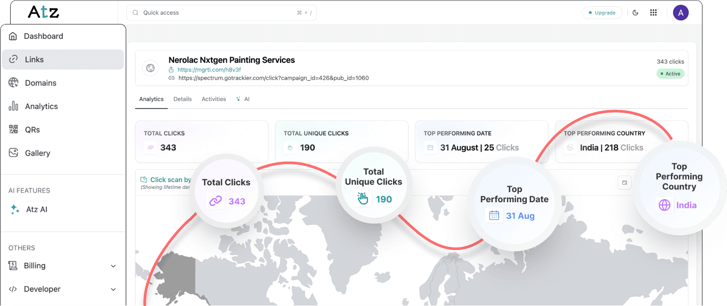Click the 31 Aug bubble calendar icon

494,216
